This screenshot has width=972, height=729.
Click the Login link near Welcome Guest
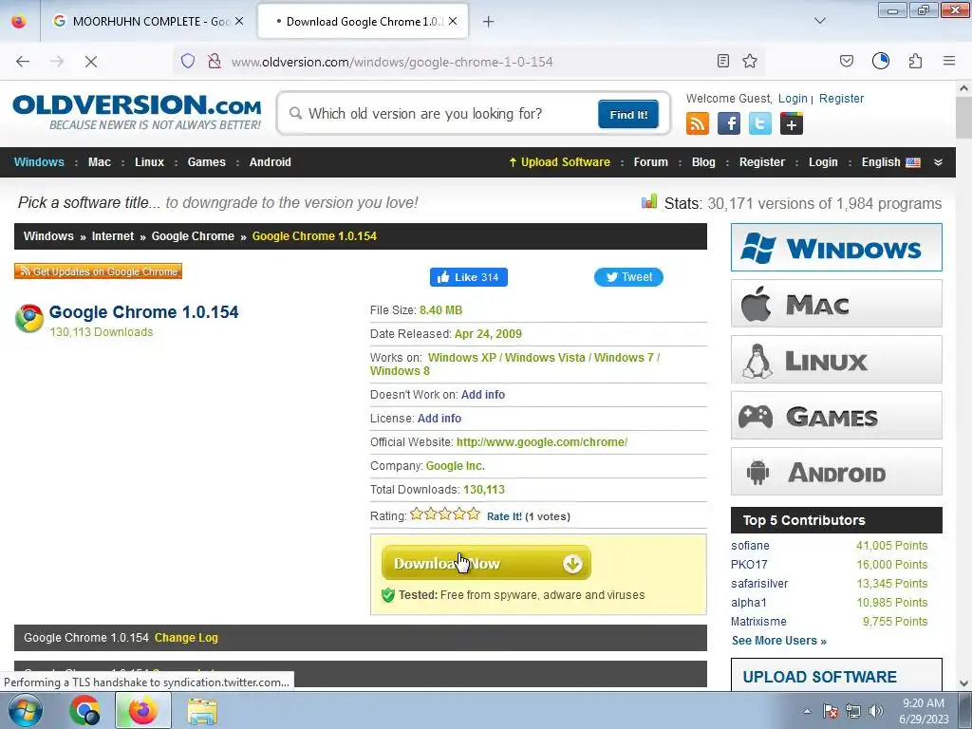(793, 99)
